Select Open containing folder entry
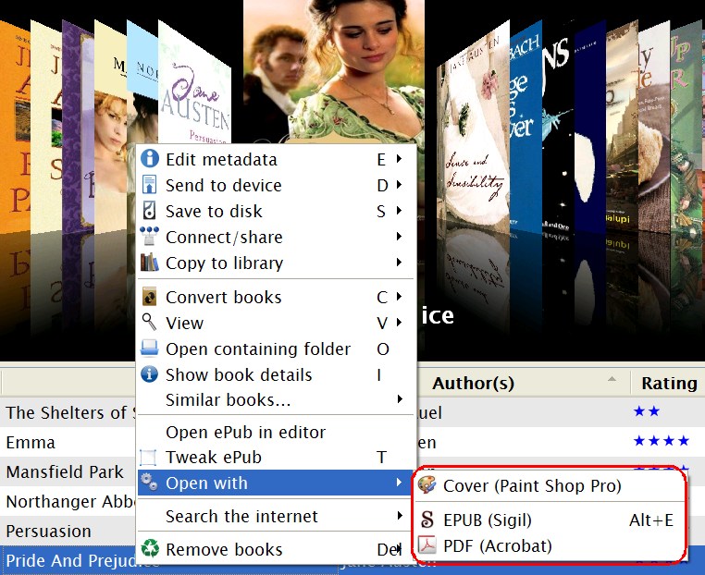Screen dimensions: 705x575 [x=275, y=349]
